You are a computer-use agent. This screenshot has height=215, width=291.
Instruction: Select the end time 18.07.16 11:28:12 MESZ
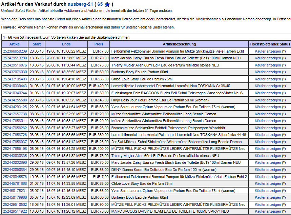pyautogui.click(x=66, y=212)
